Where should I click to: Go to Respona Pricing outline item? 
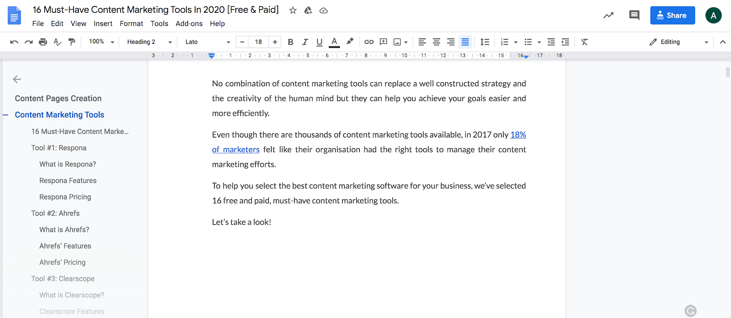[x=65, y=197]
